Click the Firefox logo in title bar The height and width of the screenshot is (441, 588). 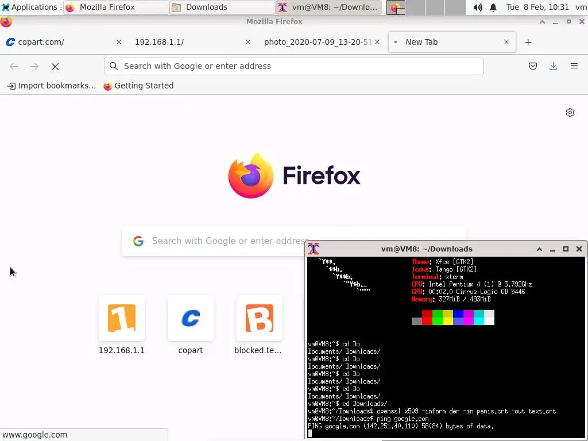click(x=6, y=22)
